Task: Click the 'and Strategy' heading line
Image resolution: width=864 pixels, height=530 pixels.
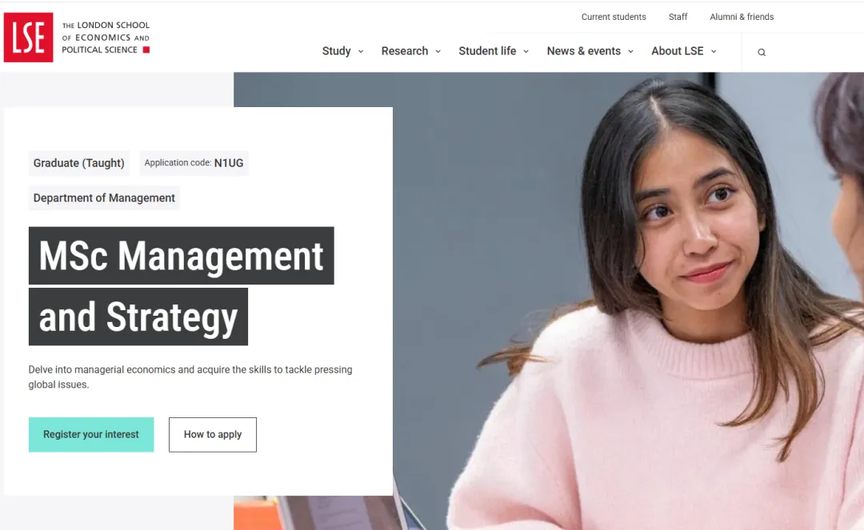Action: pos(138,317)
